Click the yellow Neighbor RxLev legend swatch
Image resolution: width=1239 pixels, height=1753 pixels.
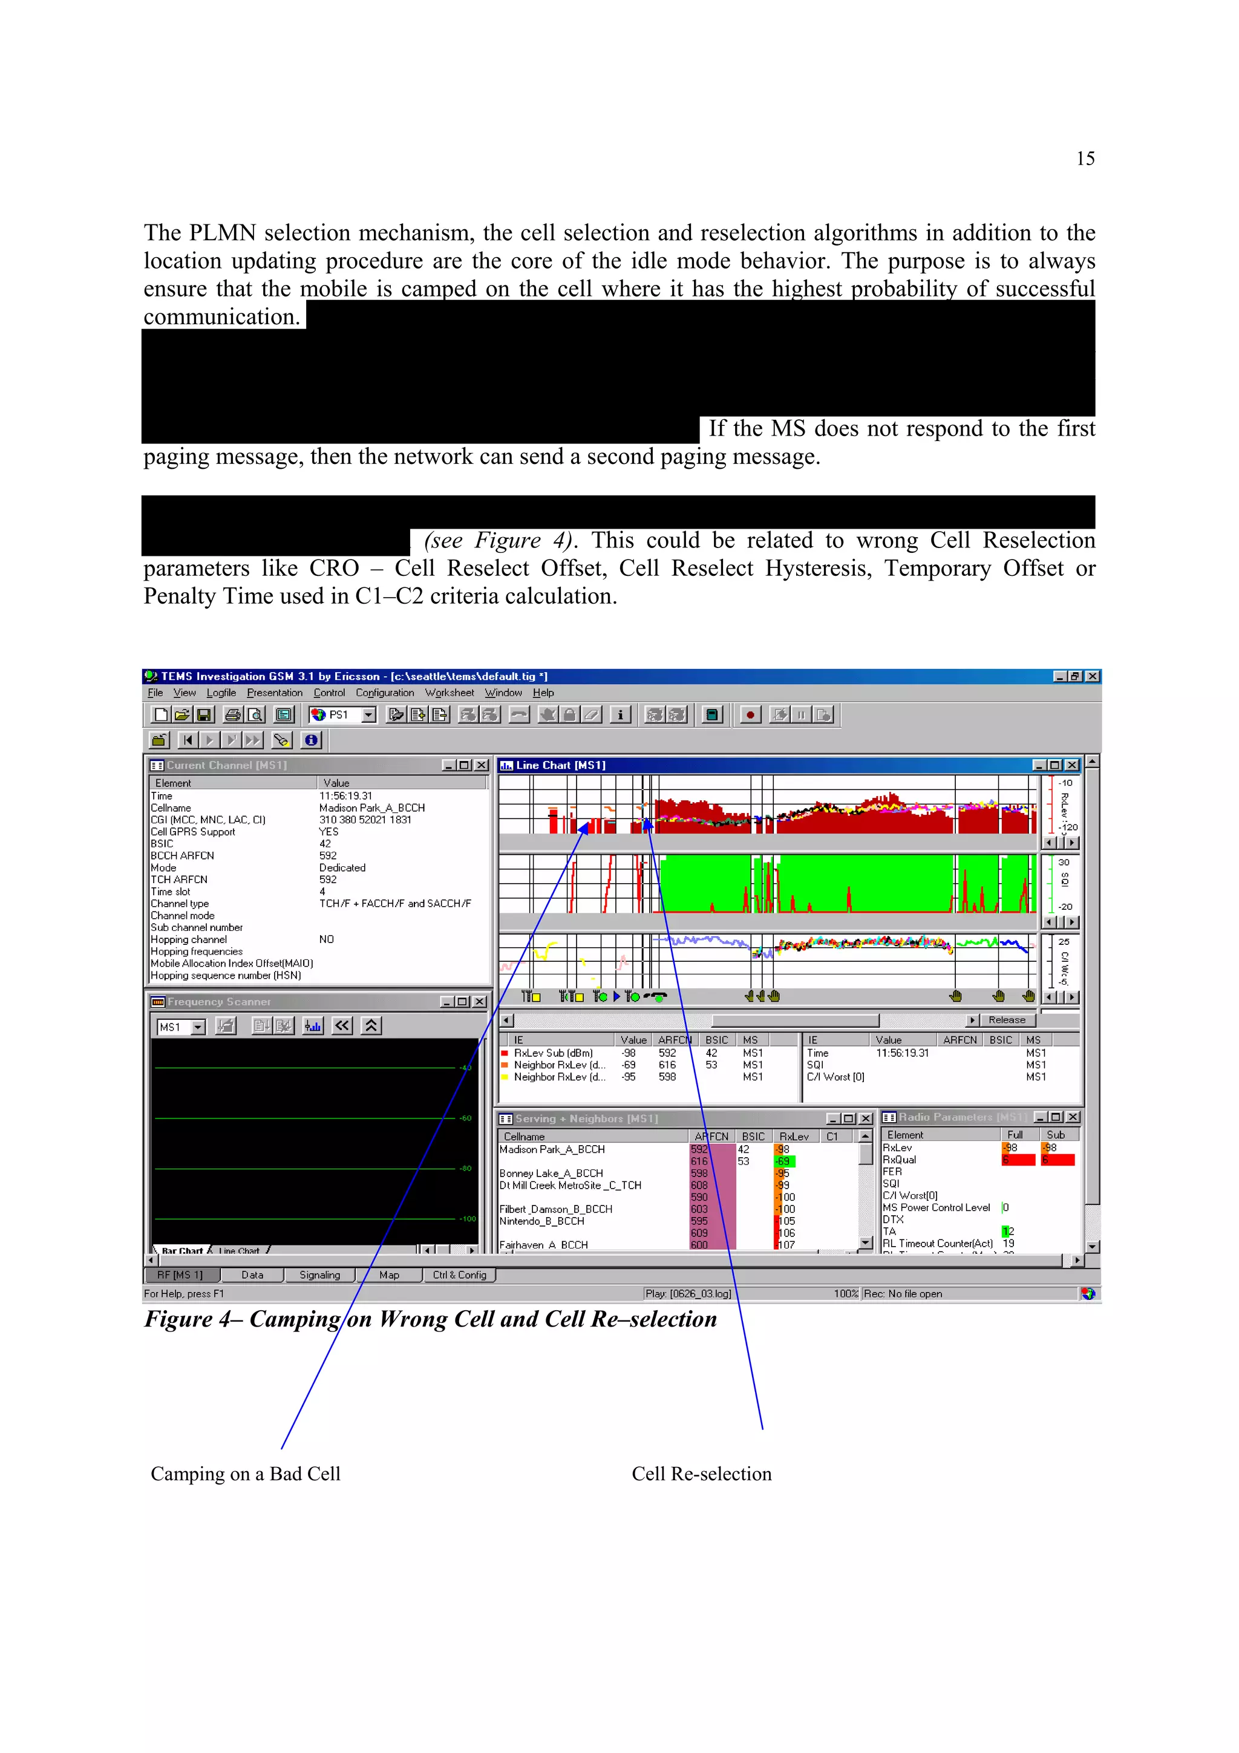[x=505, y=1077]
